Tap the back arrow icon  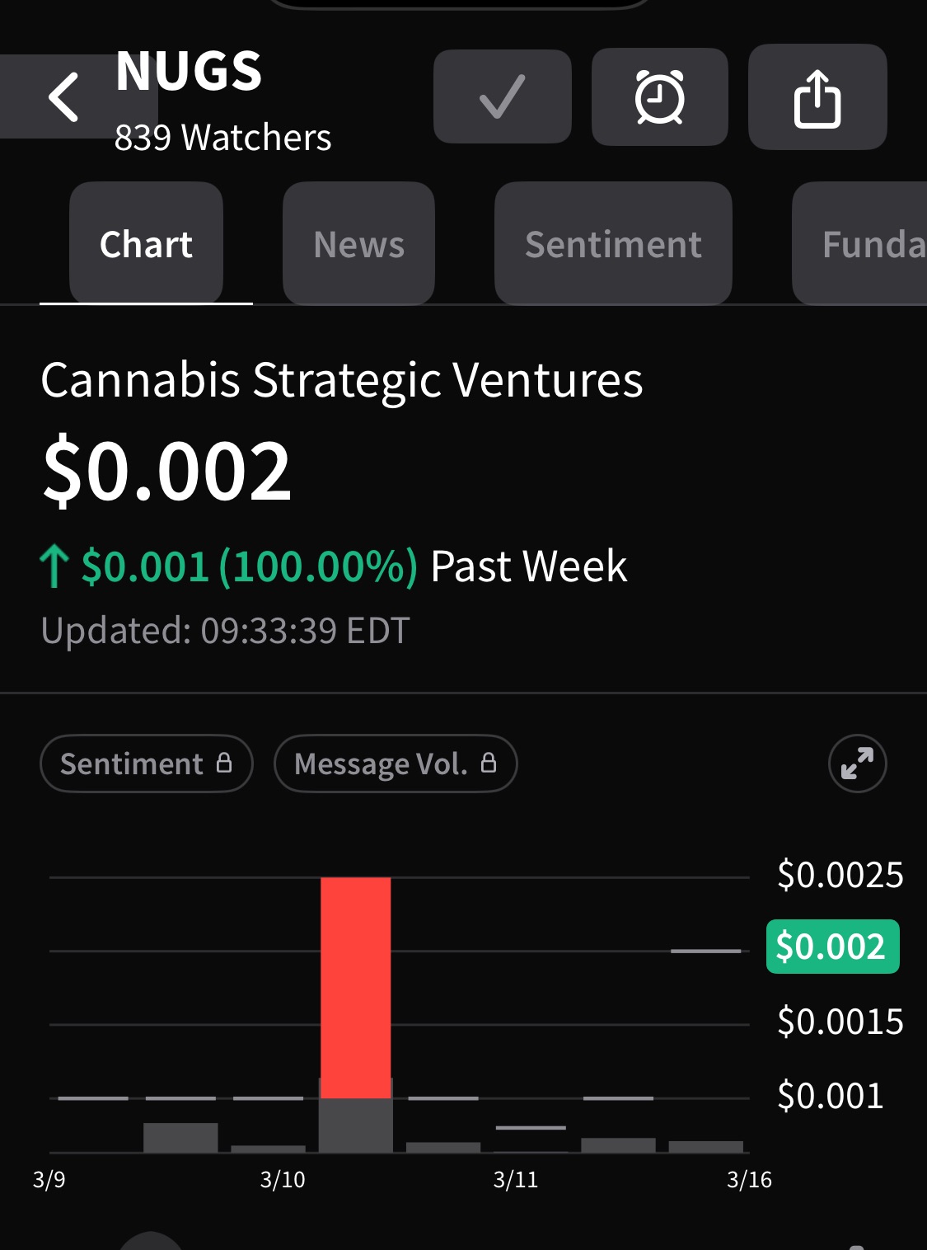pos(64,97)
